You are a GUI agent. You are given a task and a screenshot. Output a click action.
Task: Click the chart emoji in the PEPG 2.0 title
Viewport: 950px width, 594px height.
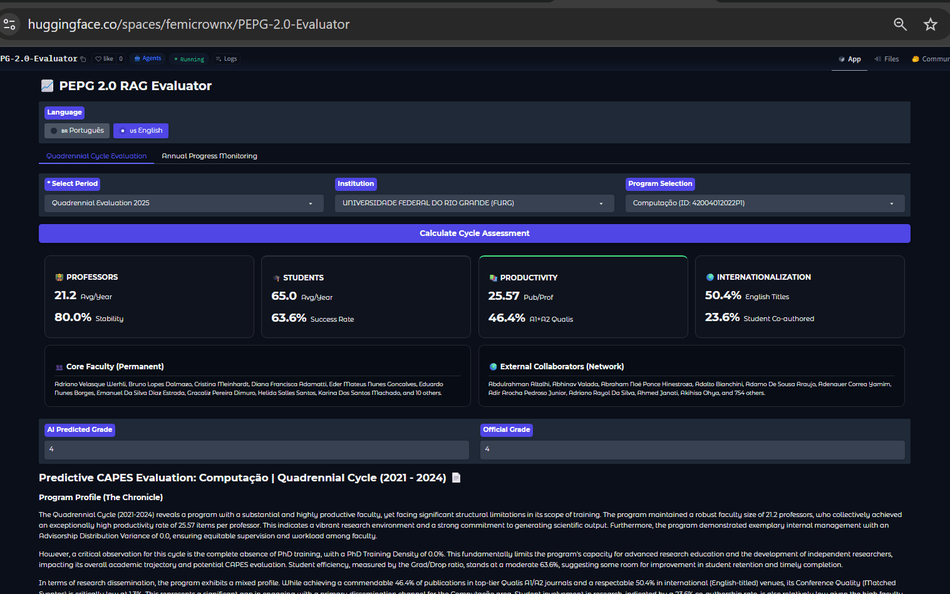(x=47, y=85)
